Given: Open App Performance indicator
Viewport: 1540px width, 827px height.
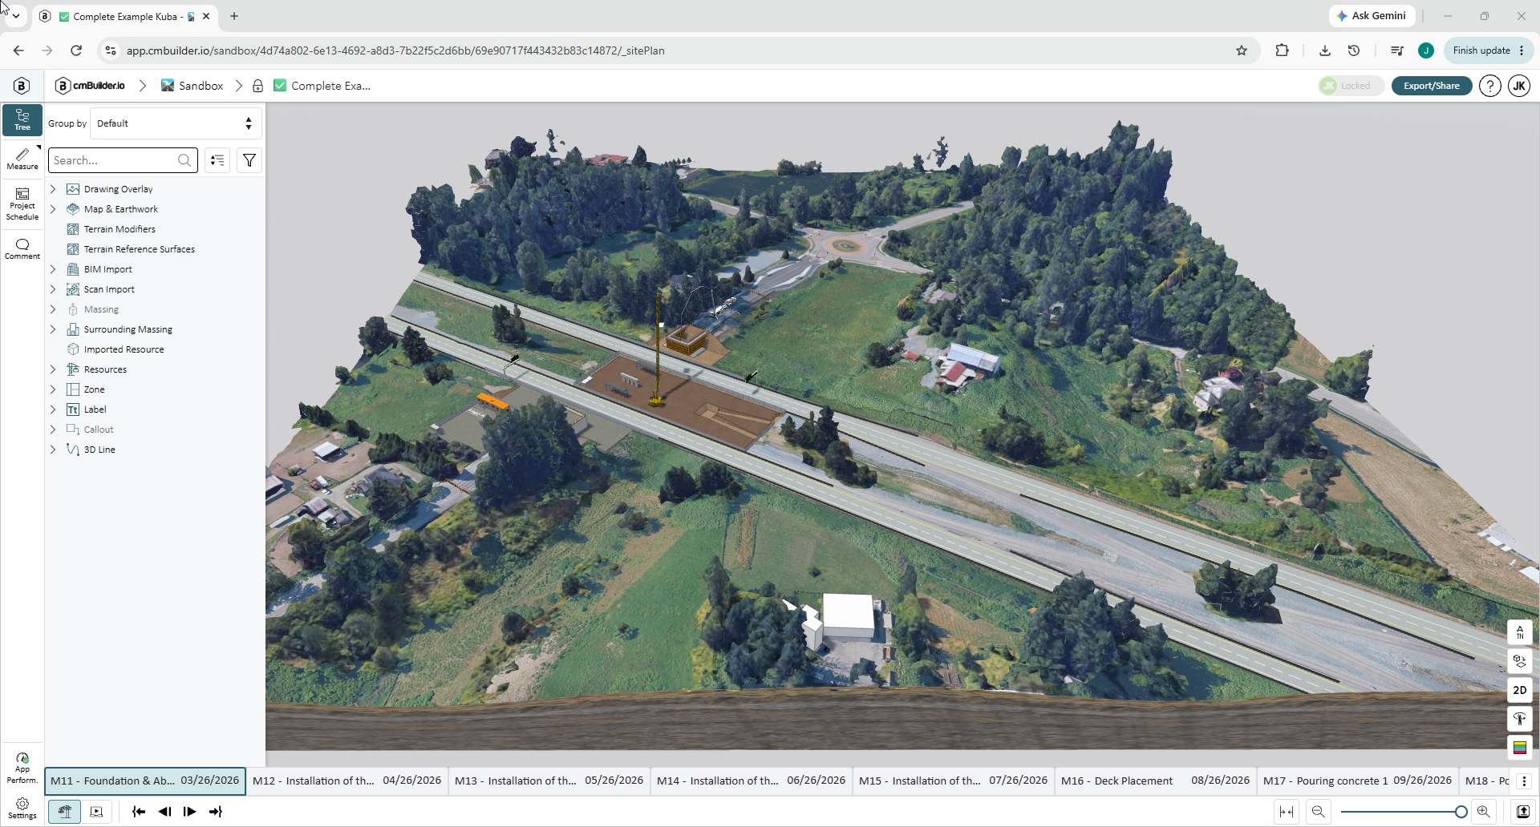Looking at the screenshot, I should [x=22, y=768].
